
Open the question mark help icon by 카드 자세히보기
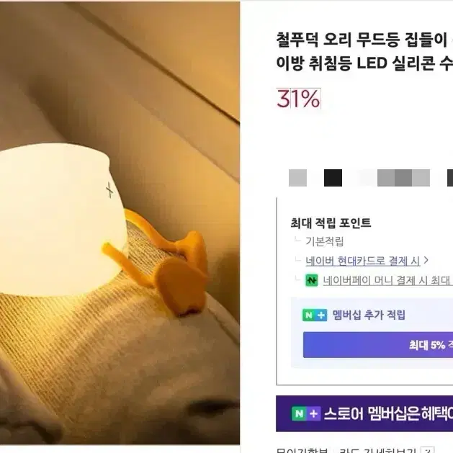[x=428, y=450]
